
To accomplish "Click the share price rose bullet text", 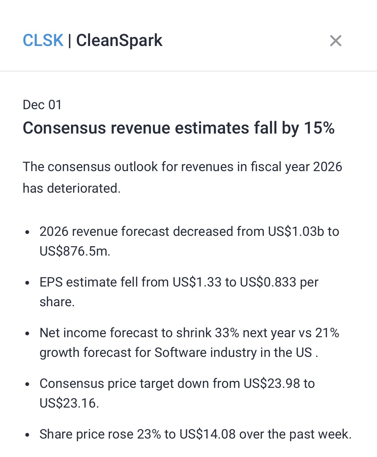I will (195, 434).
